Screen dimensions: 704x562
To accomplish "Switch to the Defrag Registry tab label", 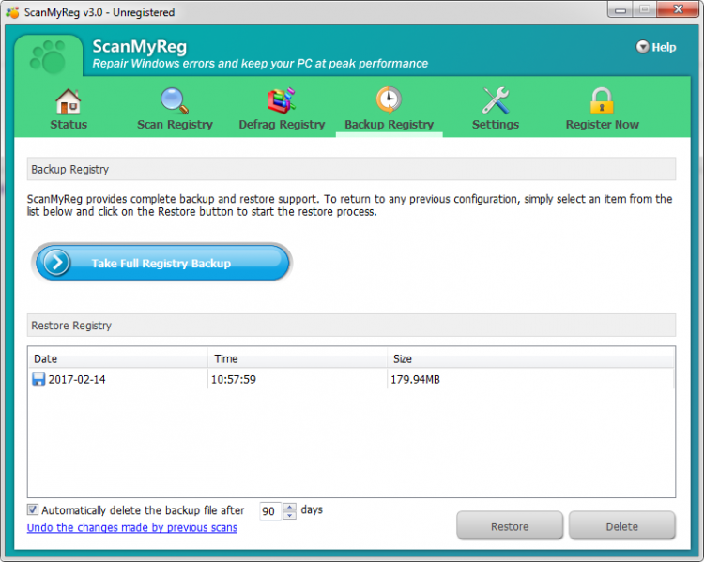I will tap(282, 125).
